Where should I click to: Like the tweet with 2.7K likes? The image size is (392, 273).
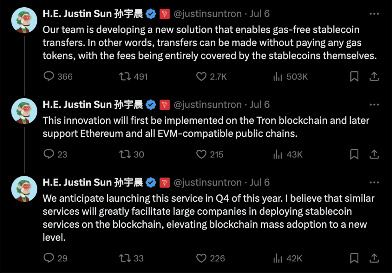(x=202, y=77)
